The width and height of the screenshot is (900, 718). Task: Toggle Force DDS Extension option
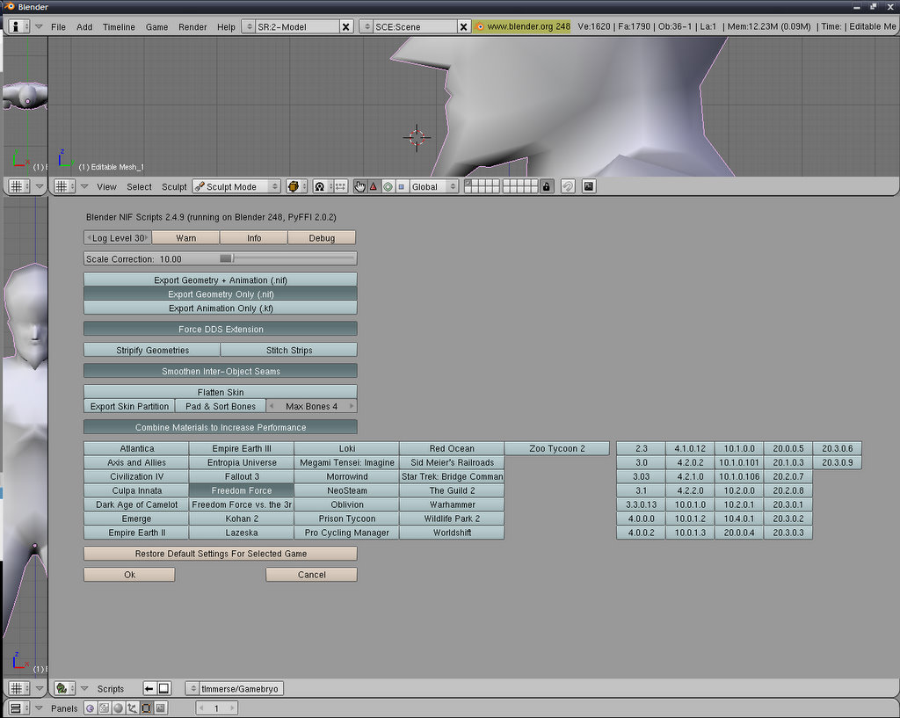click(x=220, y=329)
